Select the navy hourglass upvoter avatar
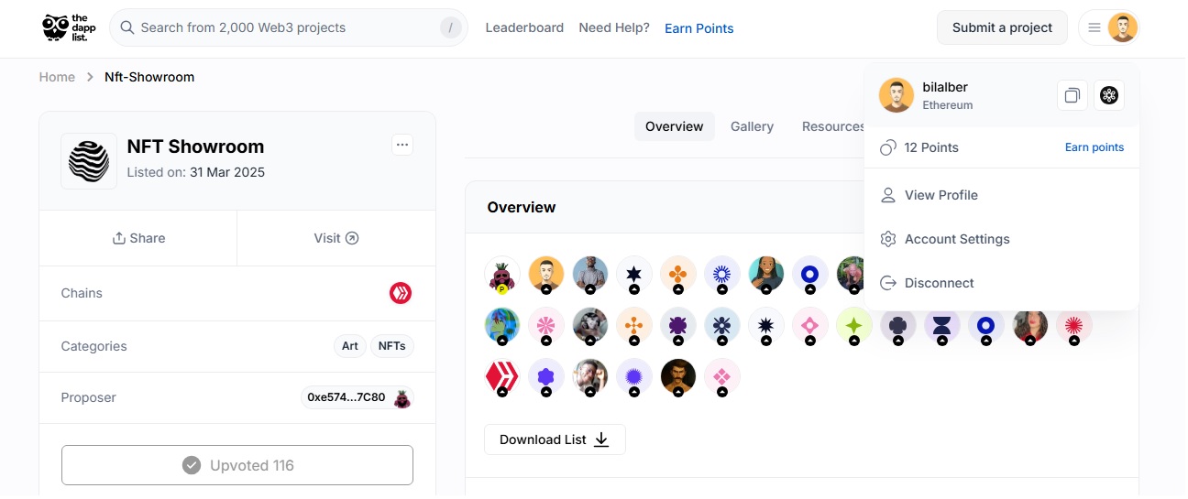This screenshot has width=1188, height=499. (942, 325)
